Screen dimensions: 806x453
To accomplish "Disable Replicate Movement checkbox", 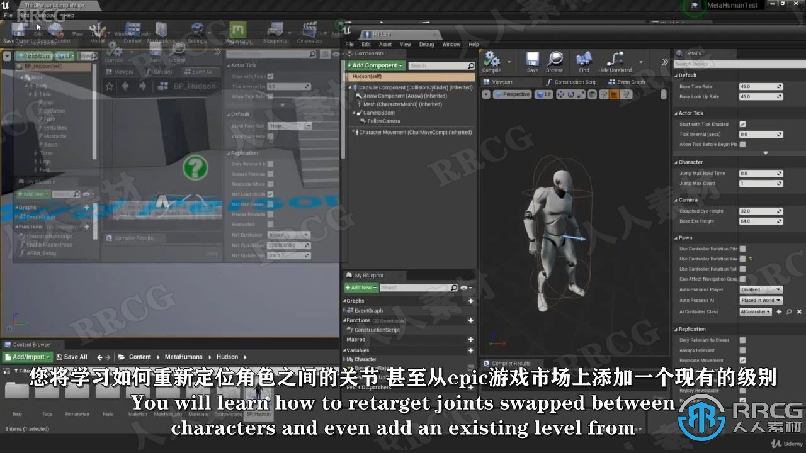I will (742, 361).
